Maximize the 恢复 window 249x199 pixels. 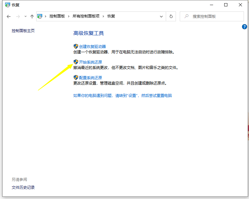click(x=226, y=5)
